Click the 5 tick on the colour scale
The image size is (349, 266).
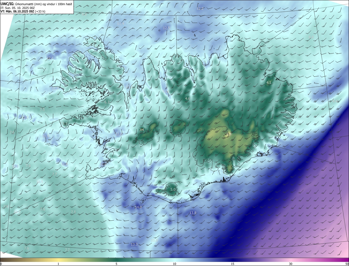click(x=116, y=264)
